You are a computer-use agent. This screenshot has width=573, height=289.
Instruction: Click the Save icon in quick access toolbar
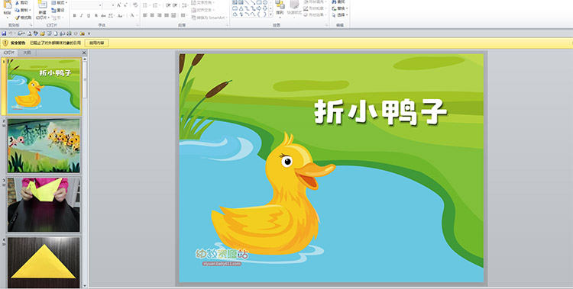(4, 34)
